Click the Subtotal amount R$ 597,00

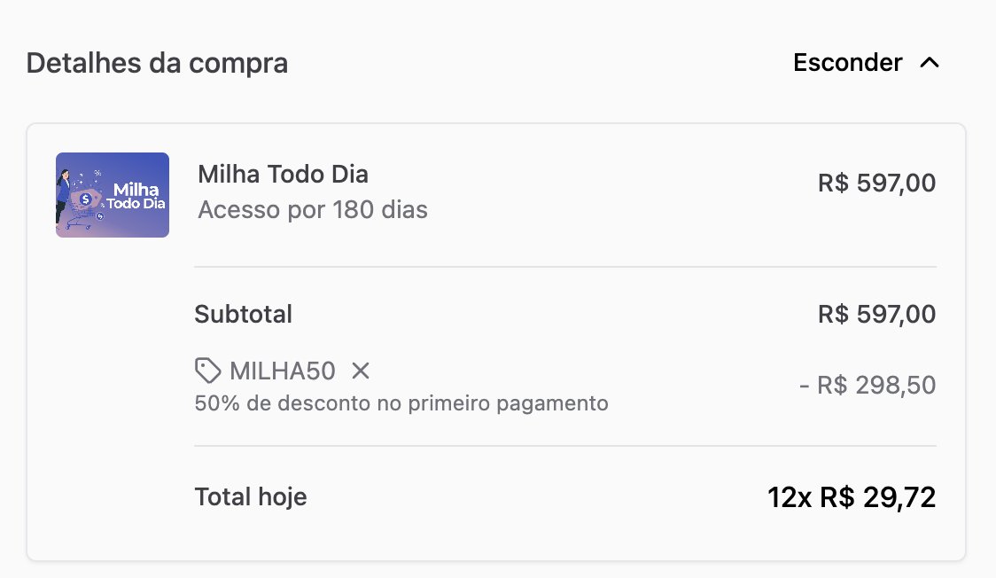[x=876, y=314]
